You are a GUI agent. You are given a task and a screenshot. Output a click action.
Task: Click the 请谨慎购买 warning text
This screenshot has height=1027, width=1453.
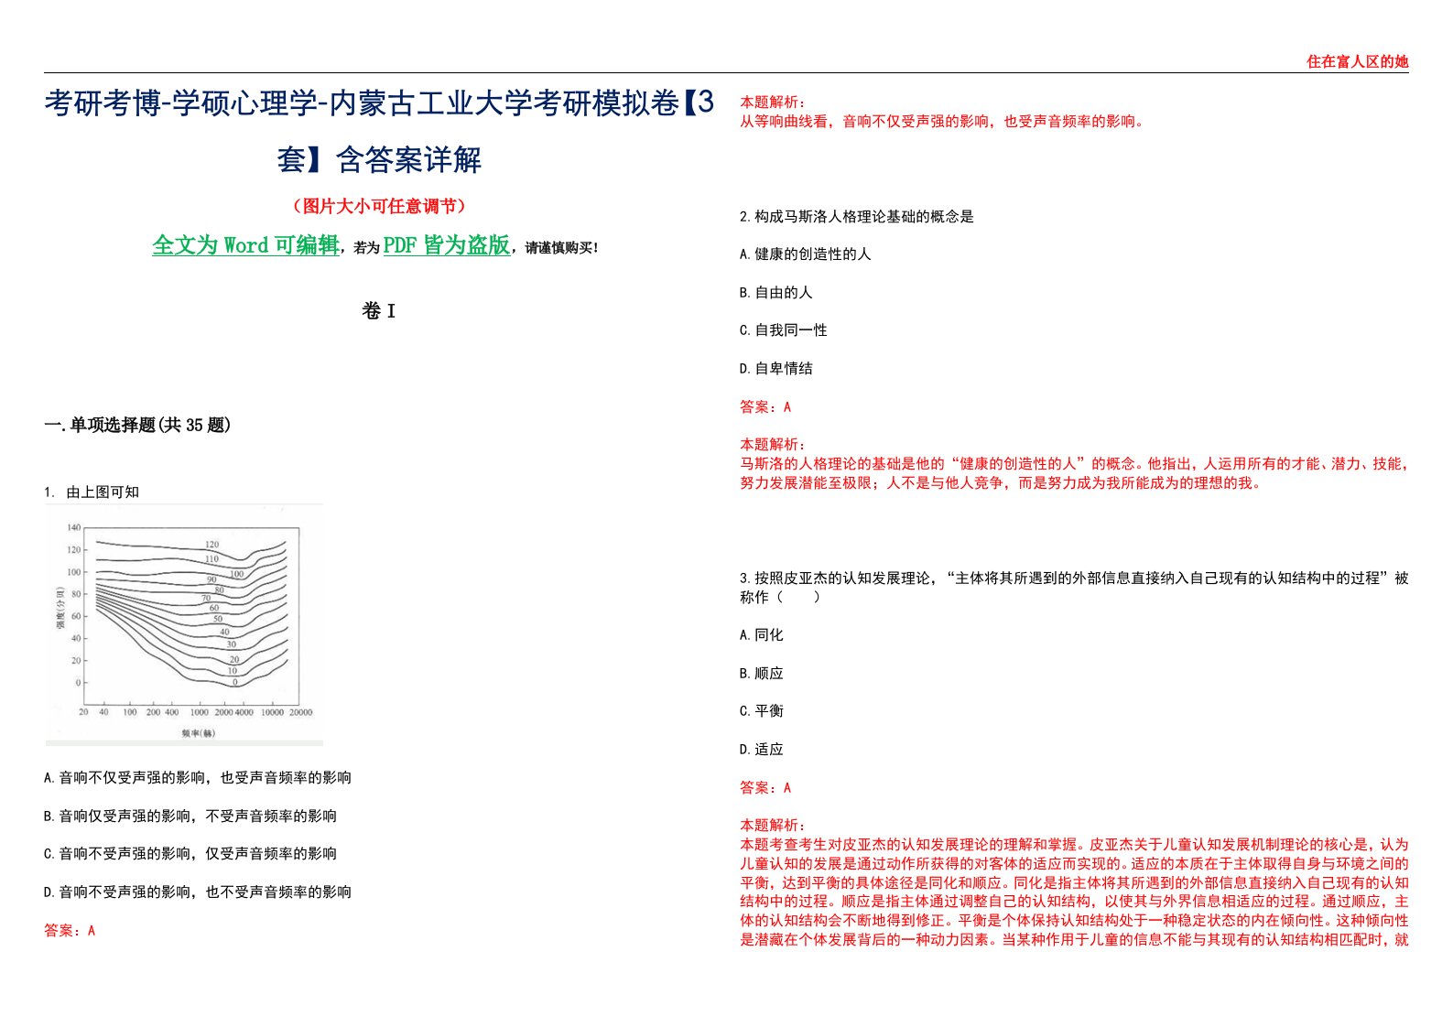(561, 248)
